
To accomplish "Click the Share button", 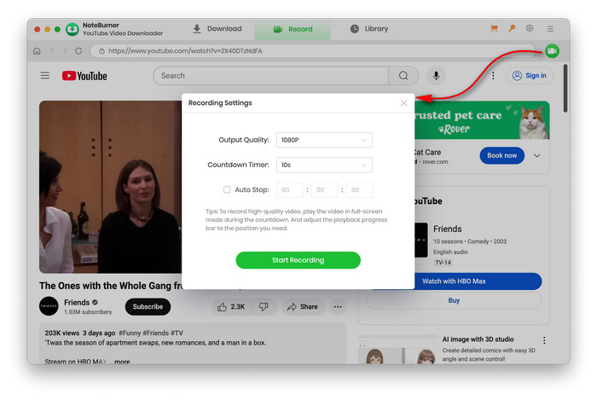I will 303,307.
